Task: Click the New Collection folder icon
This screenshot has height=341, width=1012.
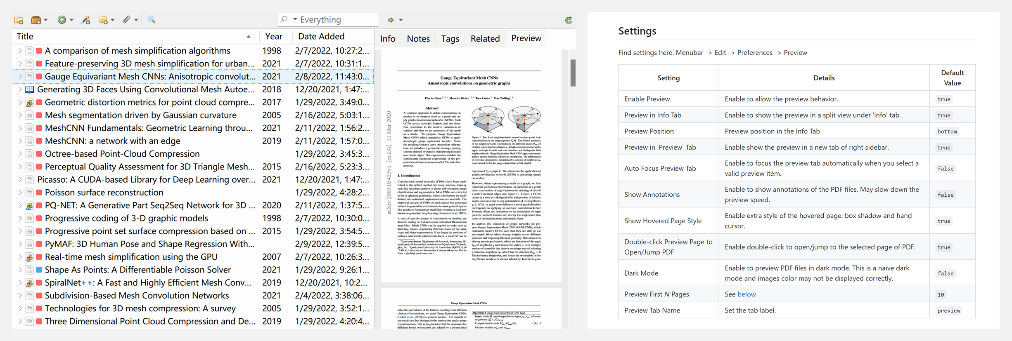Action: coord(19,20)
